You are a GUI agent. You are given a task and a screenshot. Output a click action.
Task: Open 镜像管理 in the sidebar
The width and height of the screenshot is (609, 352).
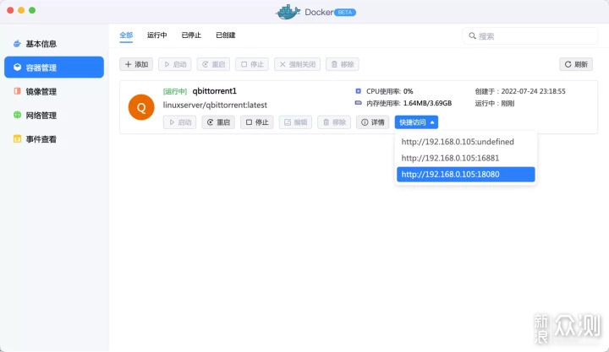coord(54,91)
